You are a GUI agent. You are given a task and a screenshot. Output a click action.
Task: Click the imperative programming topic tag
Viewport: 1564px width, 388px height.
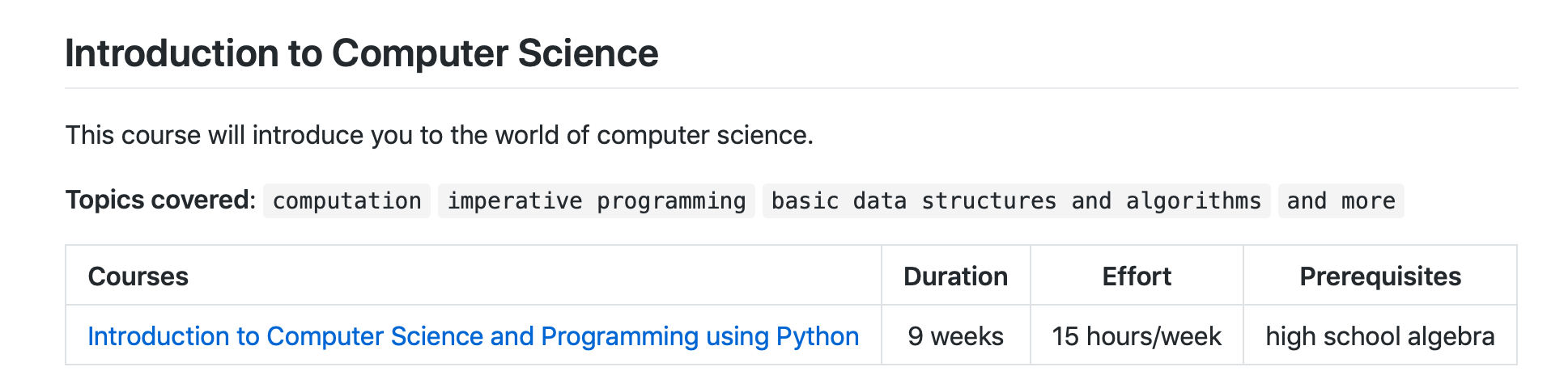pos(597,200)
